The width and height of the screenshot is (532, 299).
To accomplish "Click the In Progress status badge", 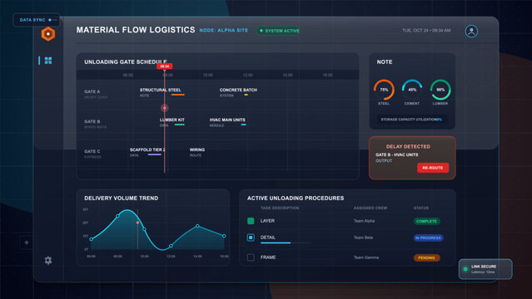I will 428,238.
